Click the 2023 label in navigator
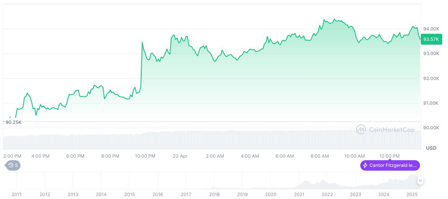 coord(355,194)
